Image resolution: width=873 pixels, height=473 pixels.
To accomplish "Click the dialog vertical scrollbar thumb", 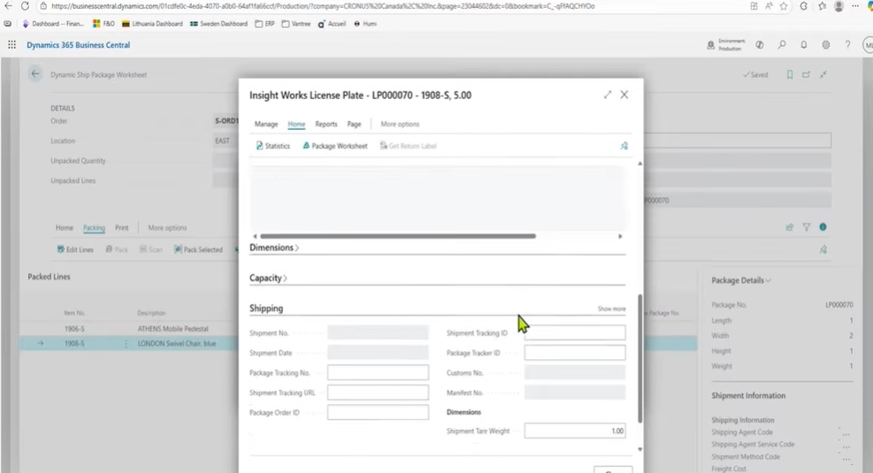I will [x=639, y=358].
